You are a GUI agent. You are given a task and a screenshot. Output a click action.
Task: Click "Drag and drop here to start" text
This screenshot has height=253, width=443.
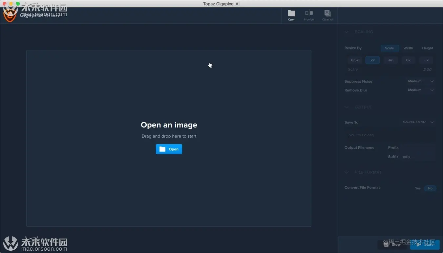pos(169,136)
